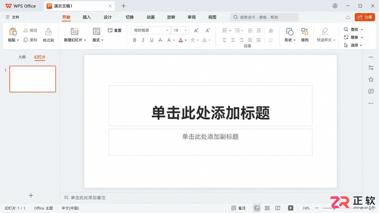The width and height of the screenshot is (379, 213).
Task: Decrease font size with the Aˇ icon
Action: coord(208,30)
